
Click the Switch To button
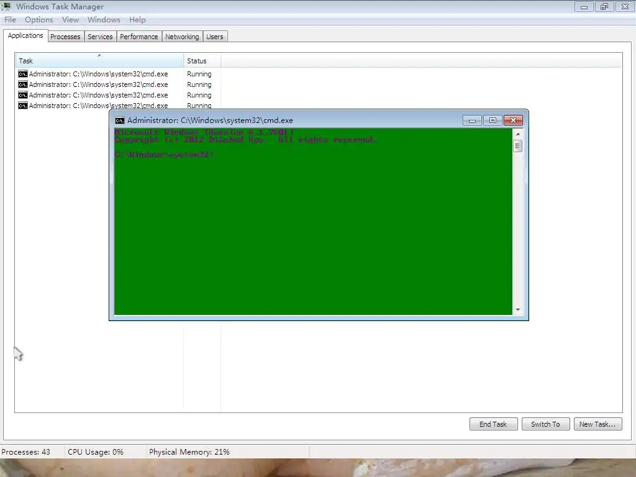click(545, 424)
